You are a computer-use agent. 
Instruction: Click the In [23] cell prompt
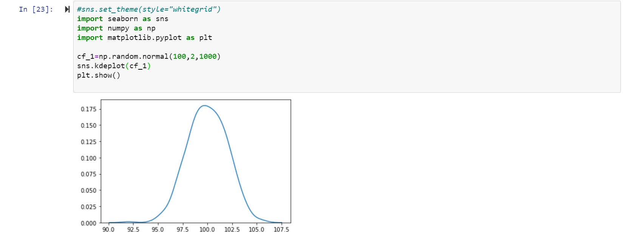36,9
